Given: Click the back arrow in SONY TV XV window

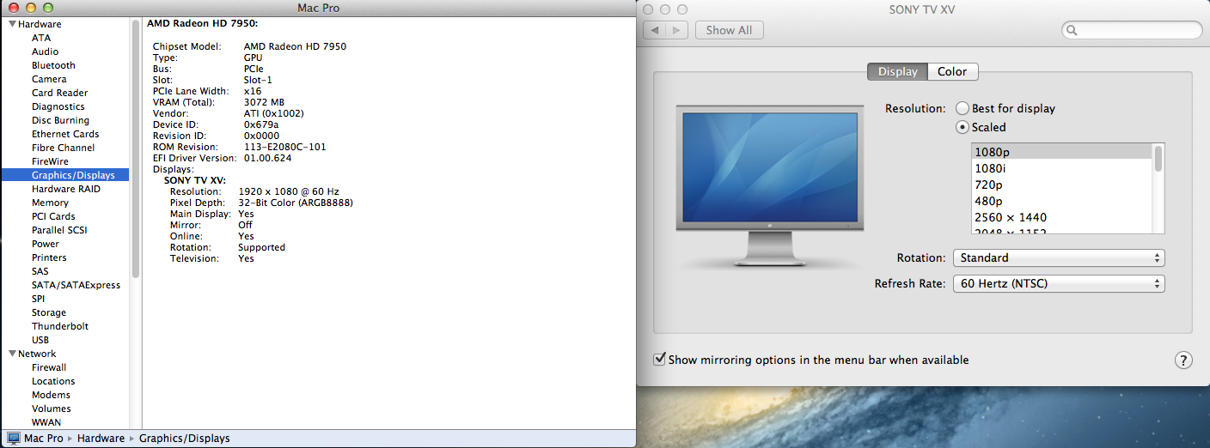Looking at the screenshot, I should (655, 30).
